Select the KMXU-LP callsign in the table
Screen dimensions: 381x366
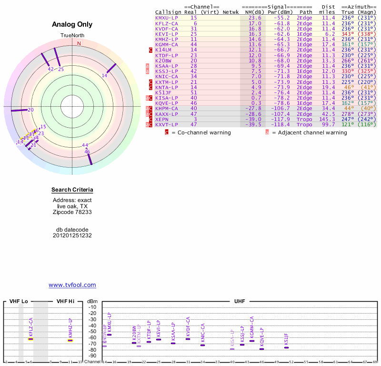coord(167,18)
